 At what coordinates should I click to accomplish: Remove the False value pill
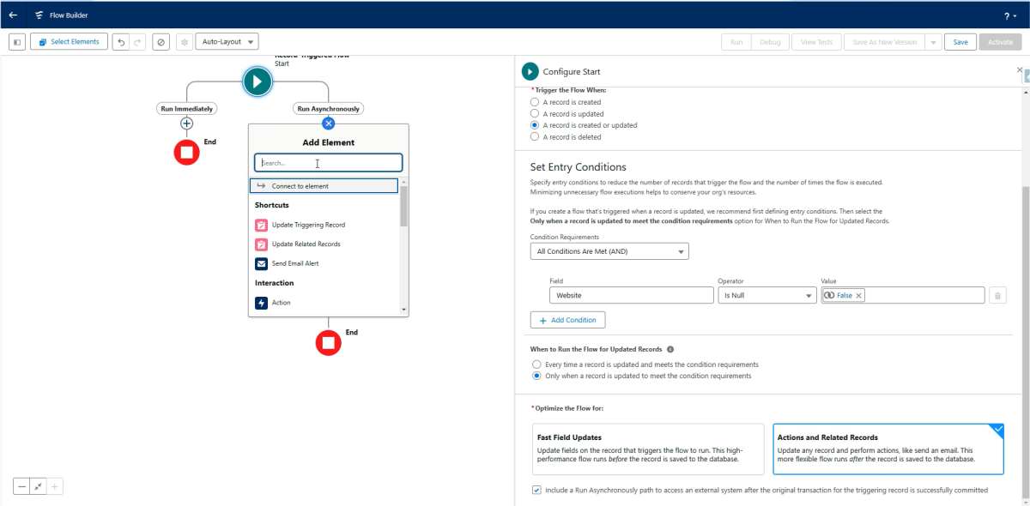859,295
